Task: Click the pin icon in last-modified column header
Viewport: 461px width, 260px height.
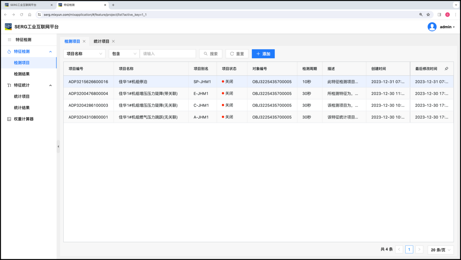Action: tap(446, 69)
